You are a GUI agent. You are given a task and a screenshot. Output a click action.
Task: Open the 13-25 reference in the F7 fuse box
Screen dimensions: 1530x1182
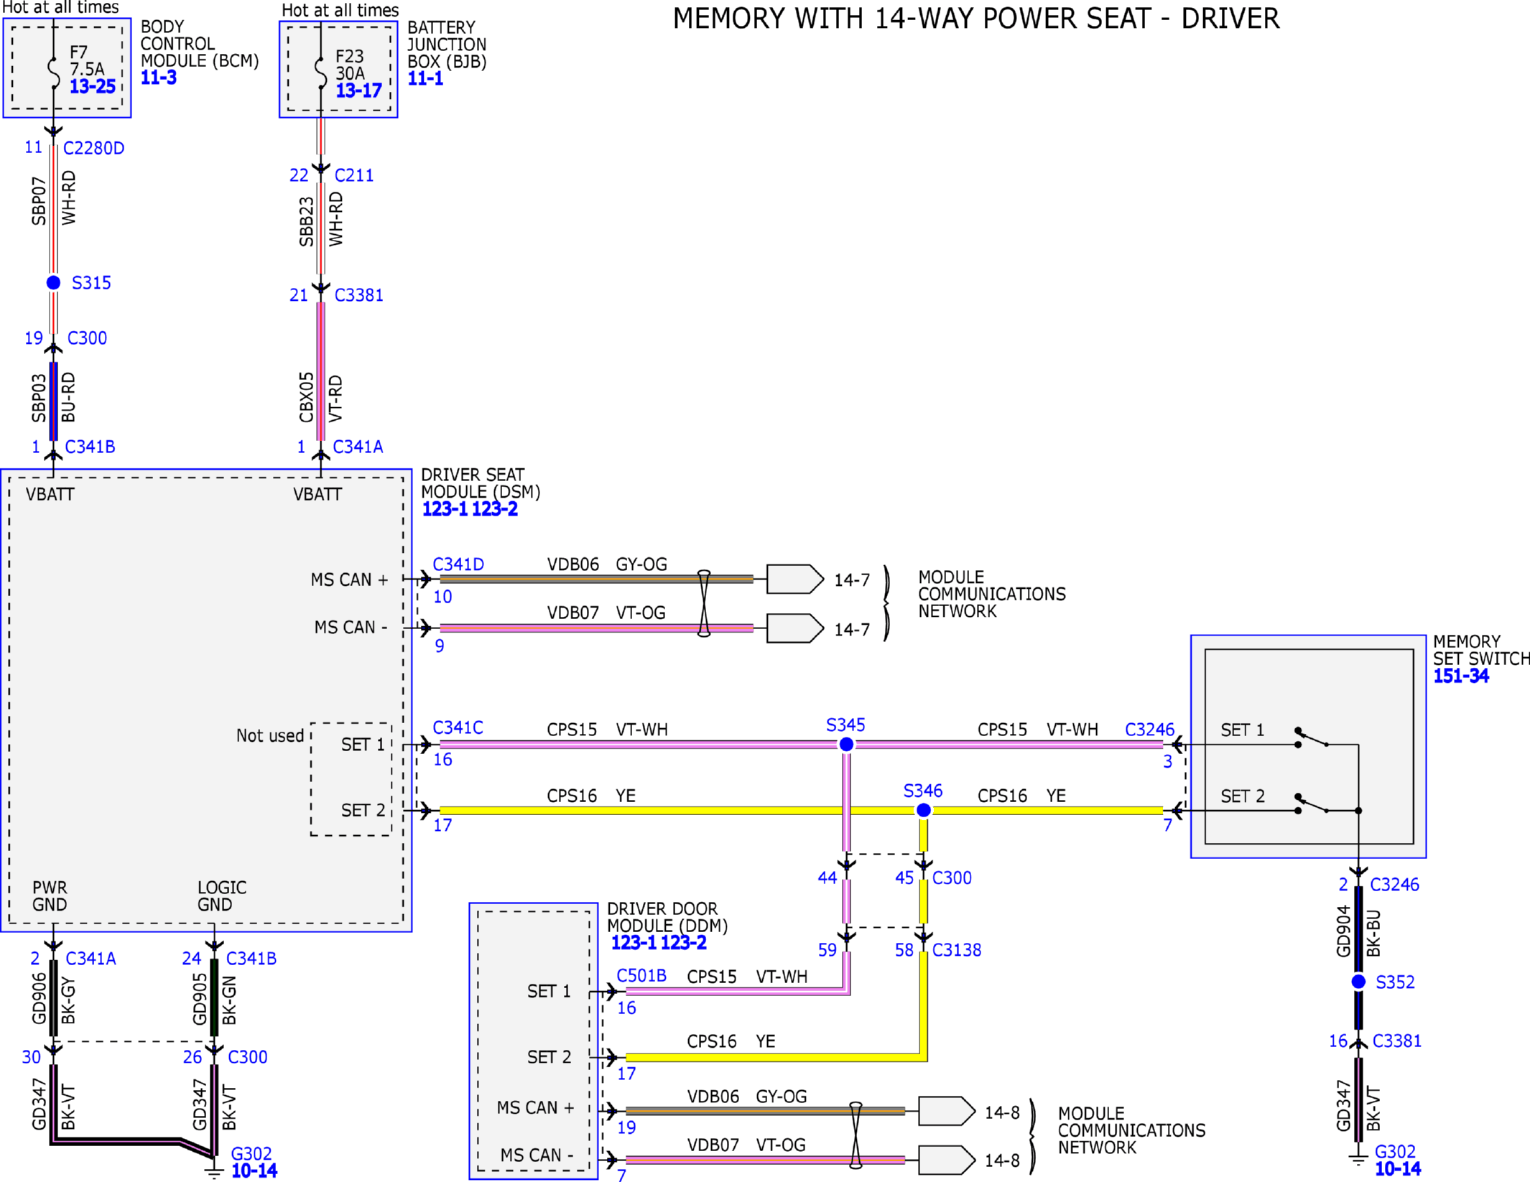92,87
